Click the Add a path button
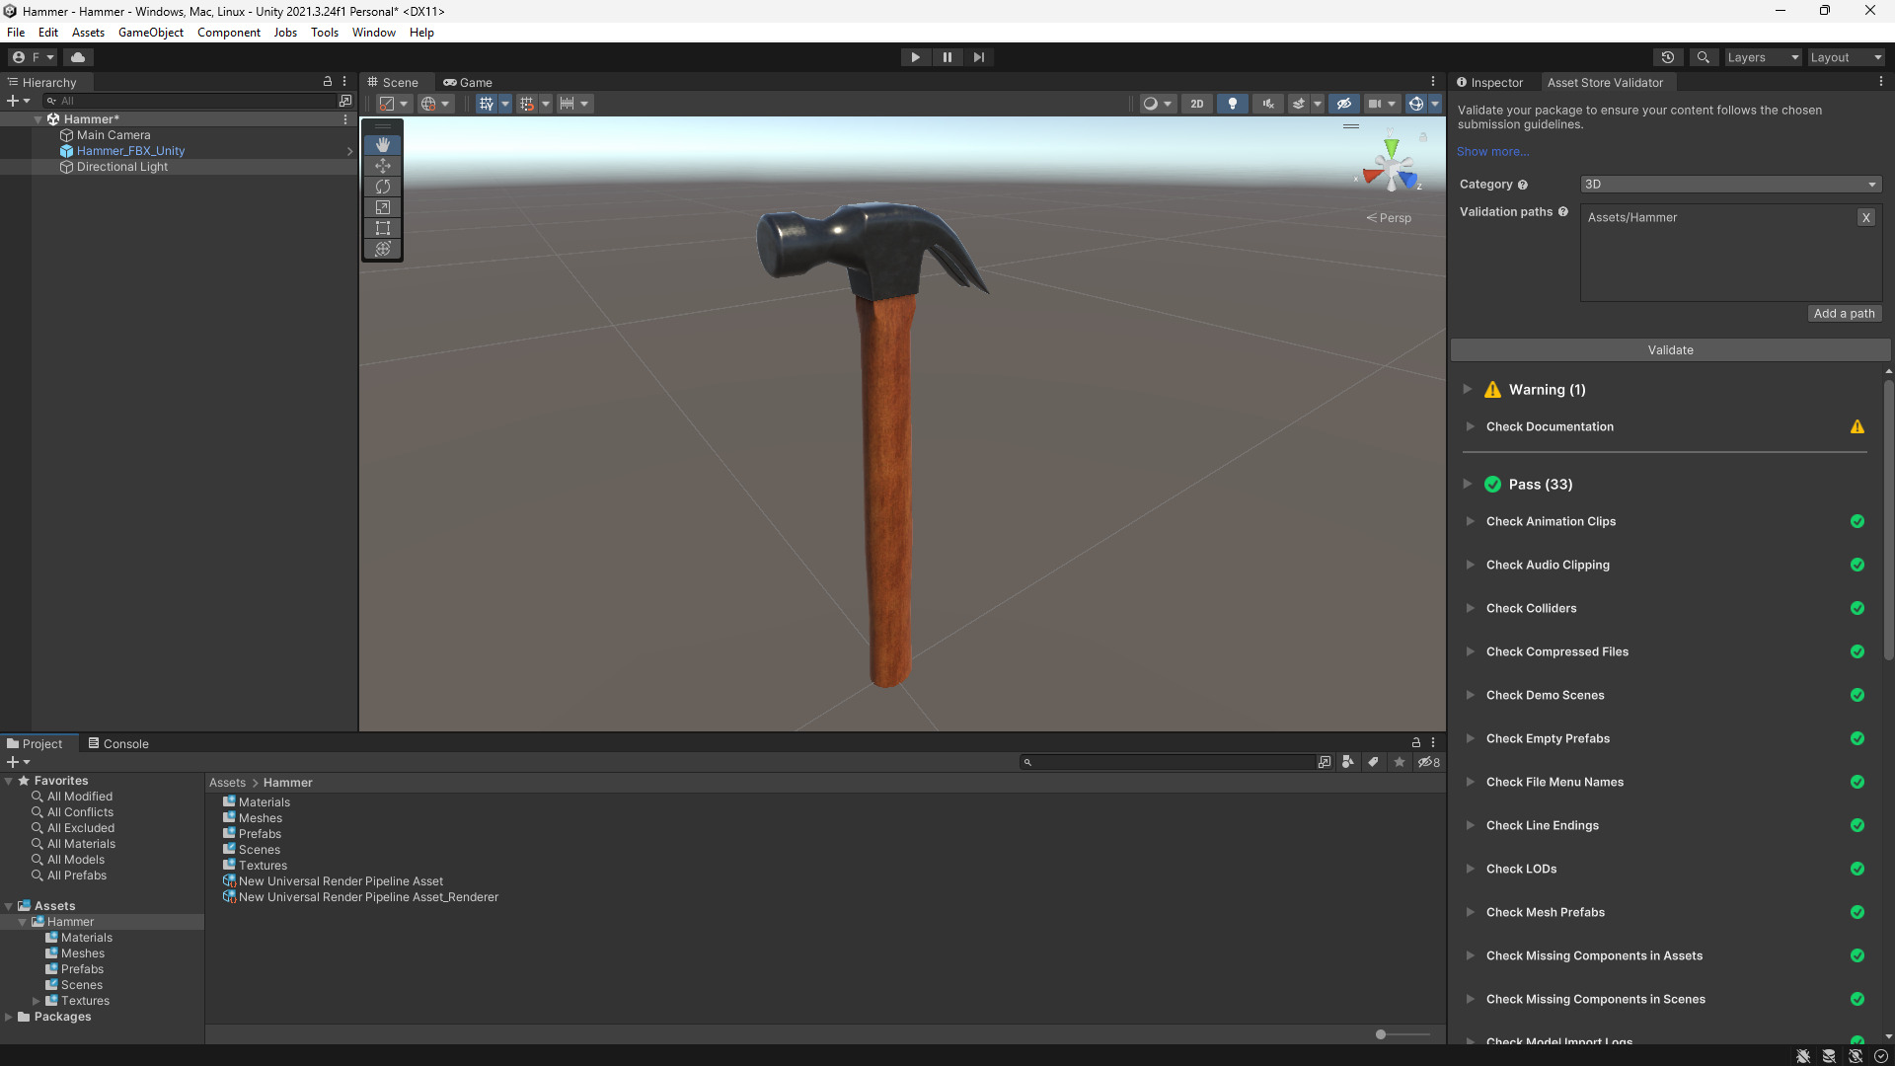The width and height of the screenshot is (1895, 1066). pyautogui.click(x=1844, y=313)
